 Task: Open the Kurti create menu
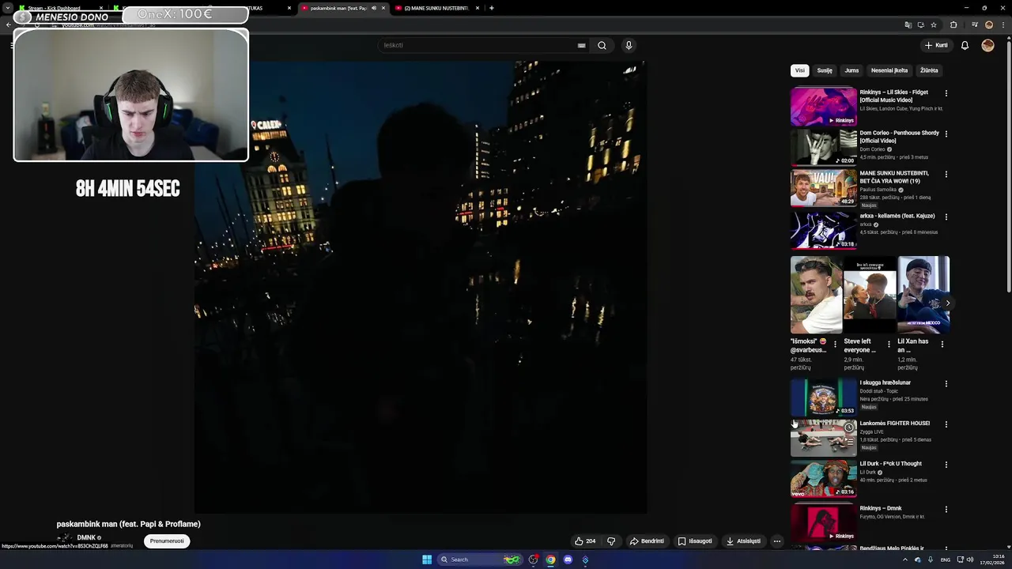pyautogui.click(x=936, y=45)
